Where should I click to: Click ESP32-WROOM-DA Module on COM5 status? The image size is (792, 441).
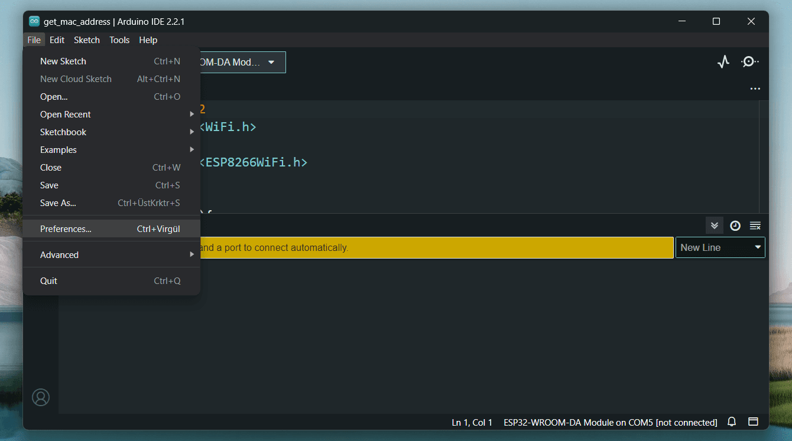click(611, 422)
